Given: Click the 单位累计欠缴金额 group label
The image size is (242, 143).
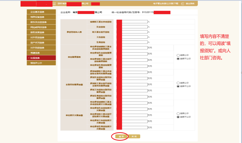Looking at the screenshot, I should click(74, 115).
